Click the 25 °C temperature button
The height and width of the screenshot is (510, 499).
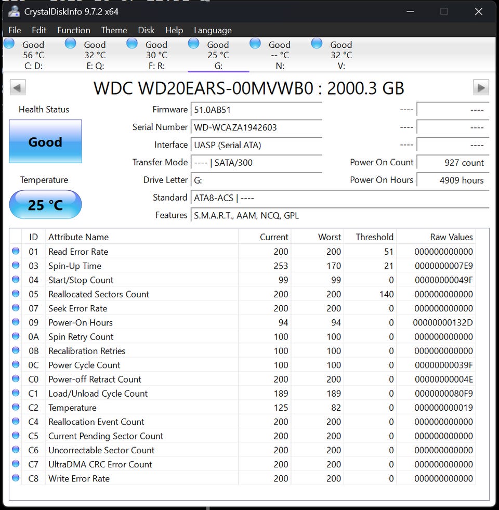(45, 205)
